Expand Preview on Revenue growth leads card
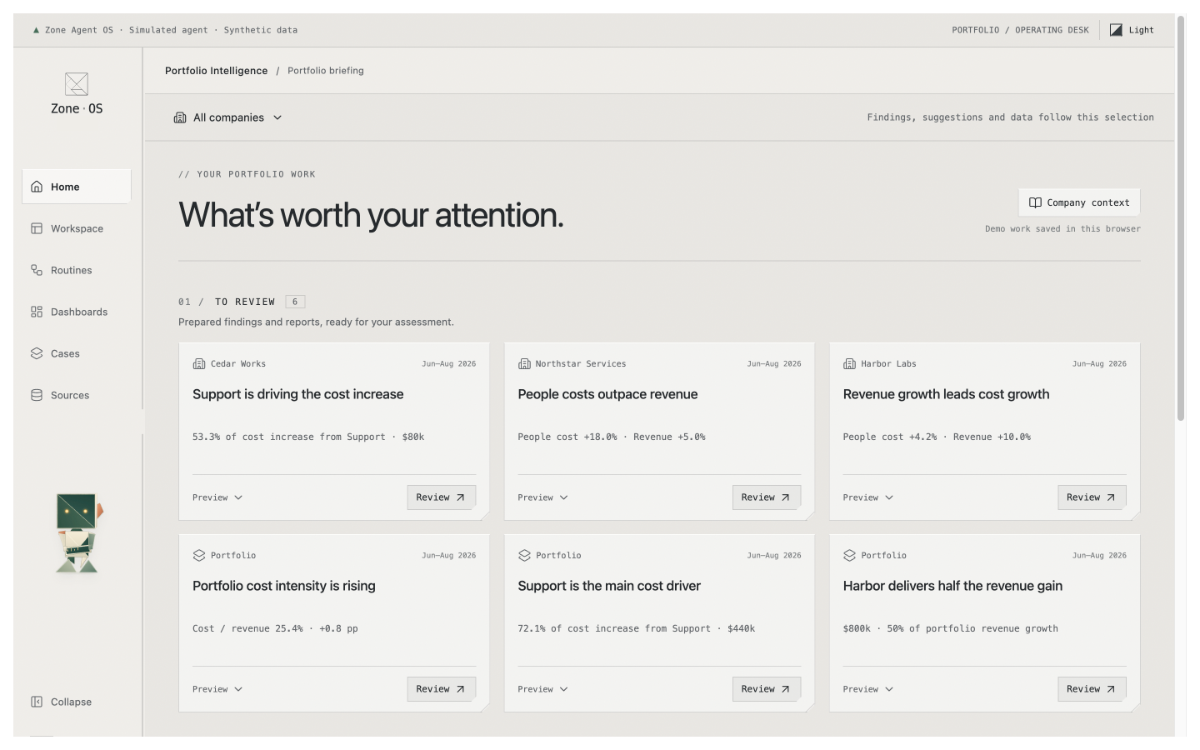Screen dimensions: 1200x750 (867, 497)
